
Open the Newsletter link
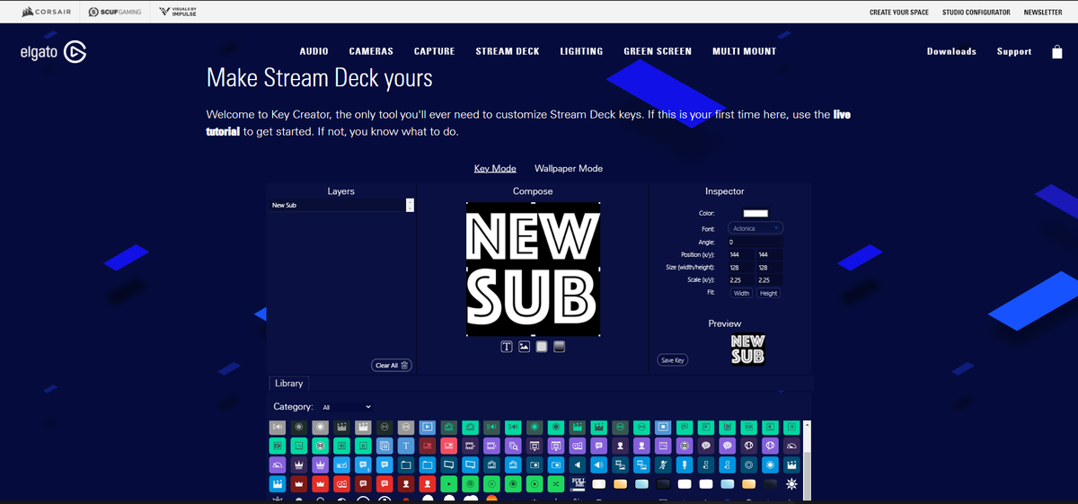coord(1043,12)
